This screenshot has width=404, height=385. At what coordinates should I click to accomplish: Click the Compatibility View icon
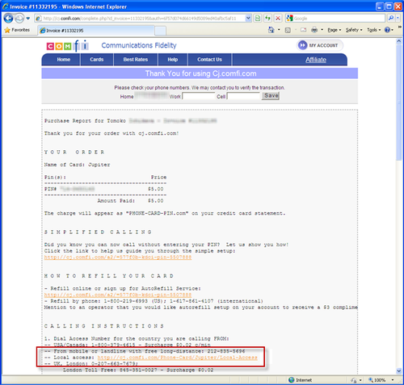coord(258,19)
